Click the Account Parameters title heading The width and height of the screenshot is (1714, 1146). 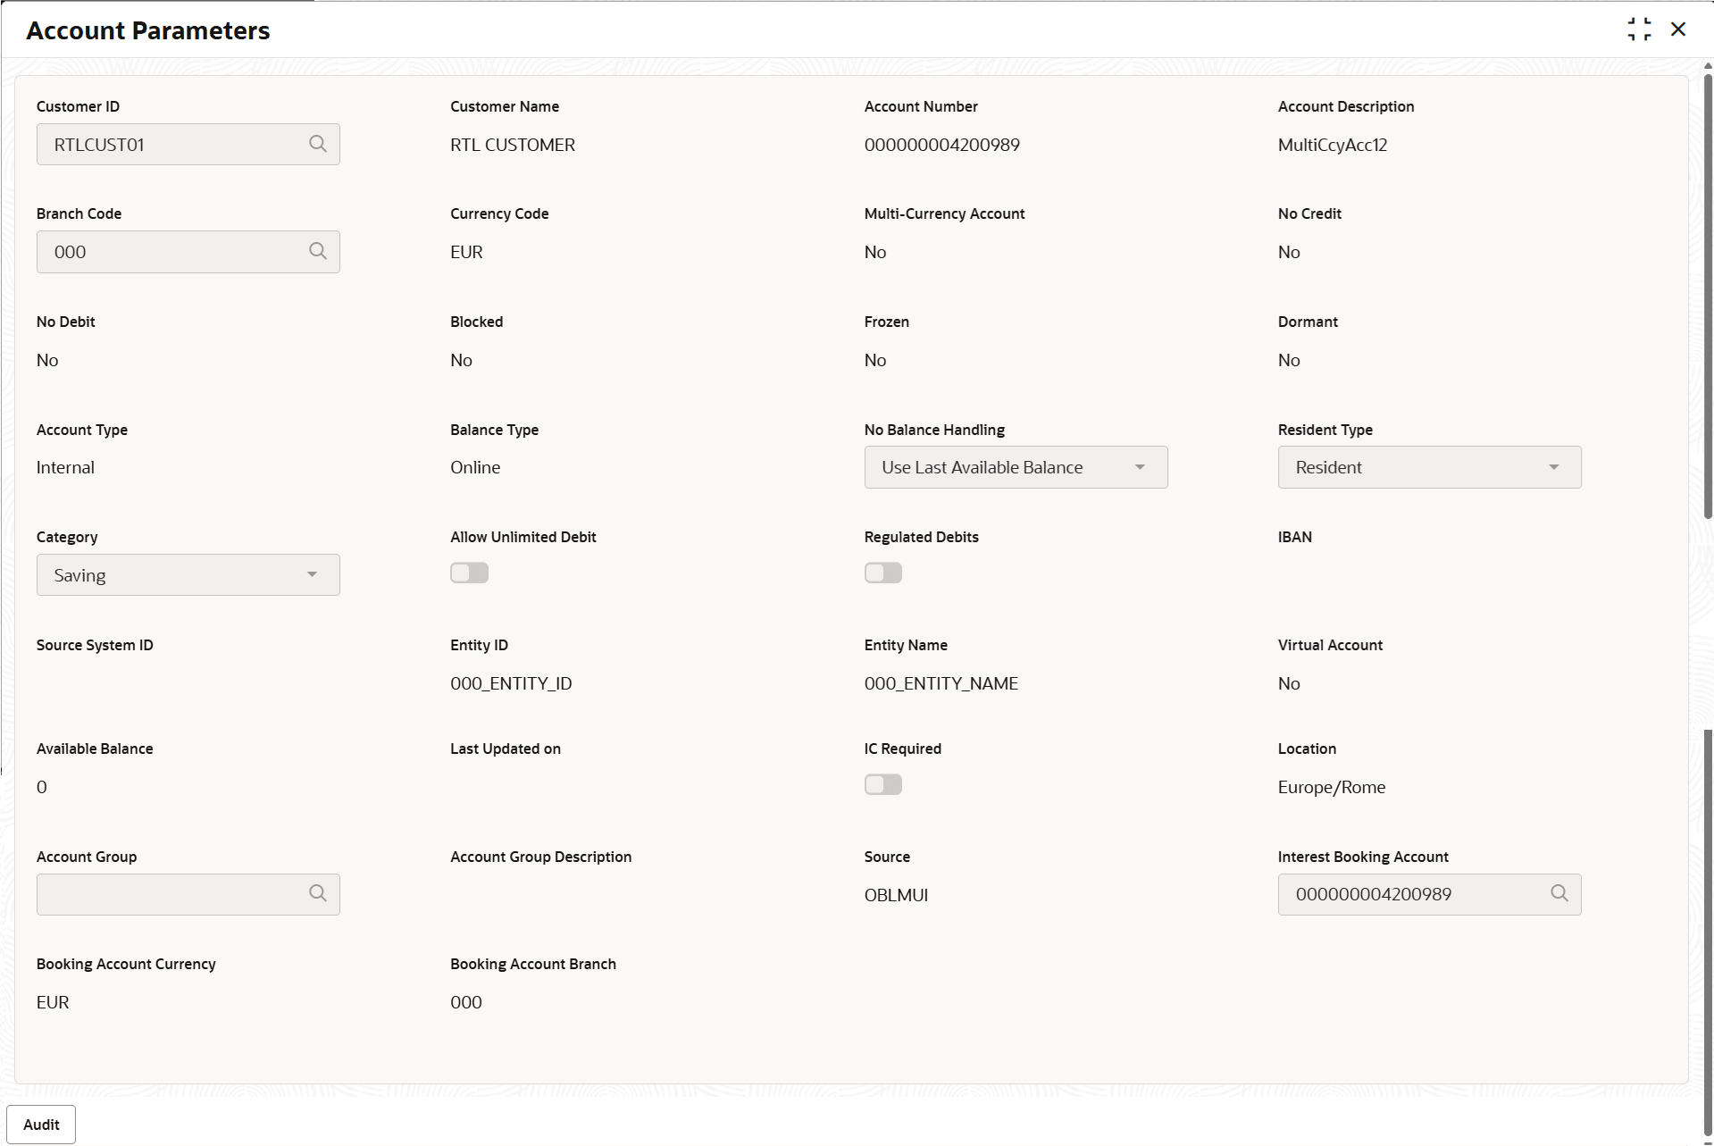click(x=148, y=30)
